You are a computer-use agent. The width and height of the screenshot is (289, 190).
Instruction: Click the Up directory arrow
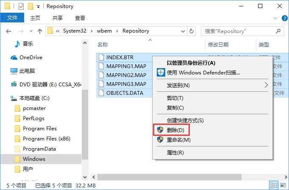point(40,31)
